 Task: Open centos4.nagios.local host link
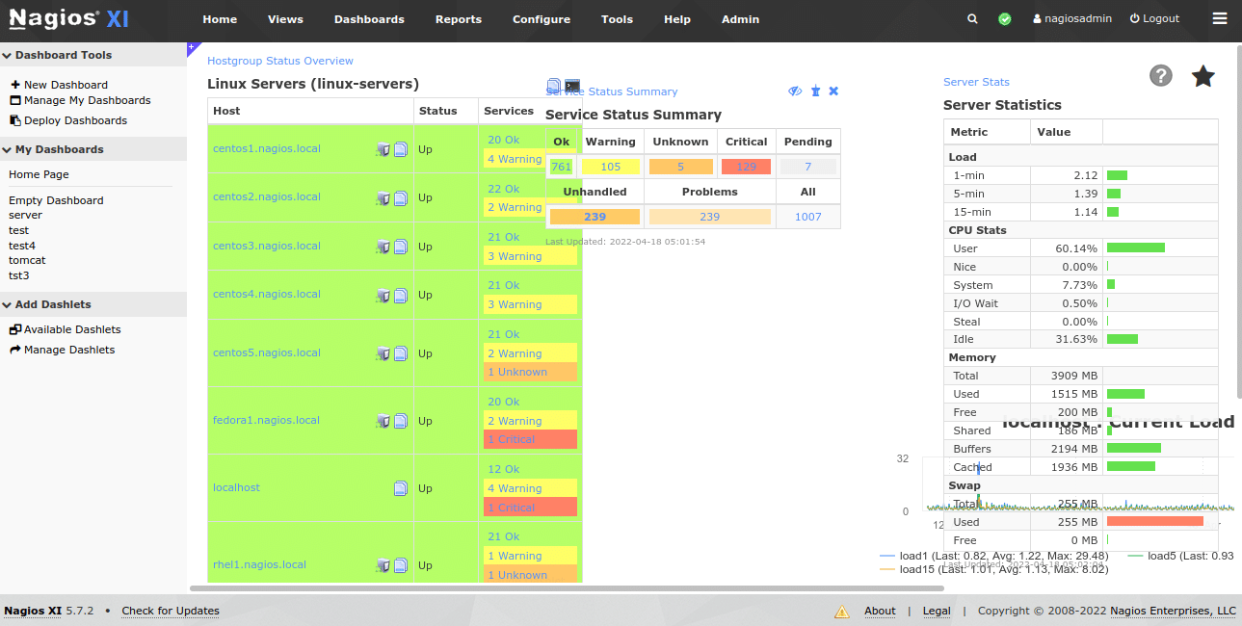coord(267,294)
